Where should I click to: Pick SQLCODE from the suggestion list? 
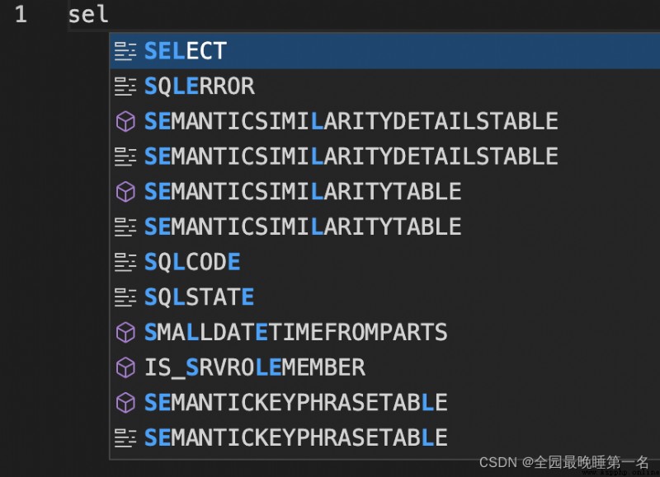[384, 262]
